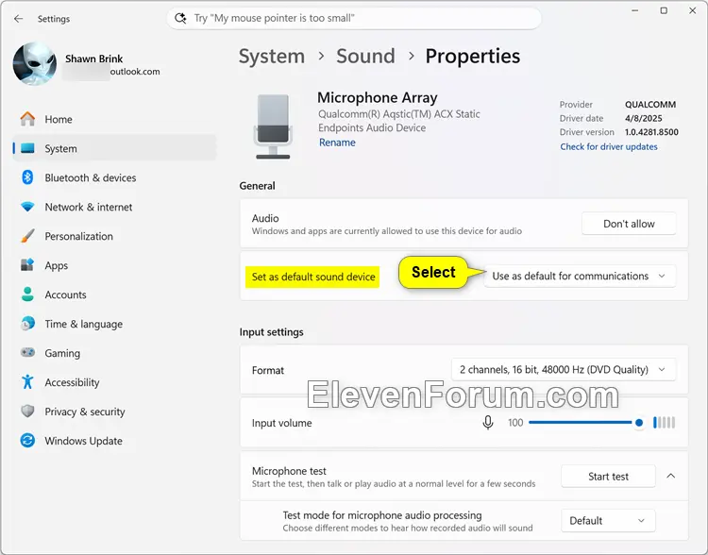
Task: Click Set as default sound device label
Action: click(313, 277)
